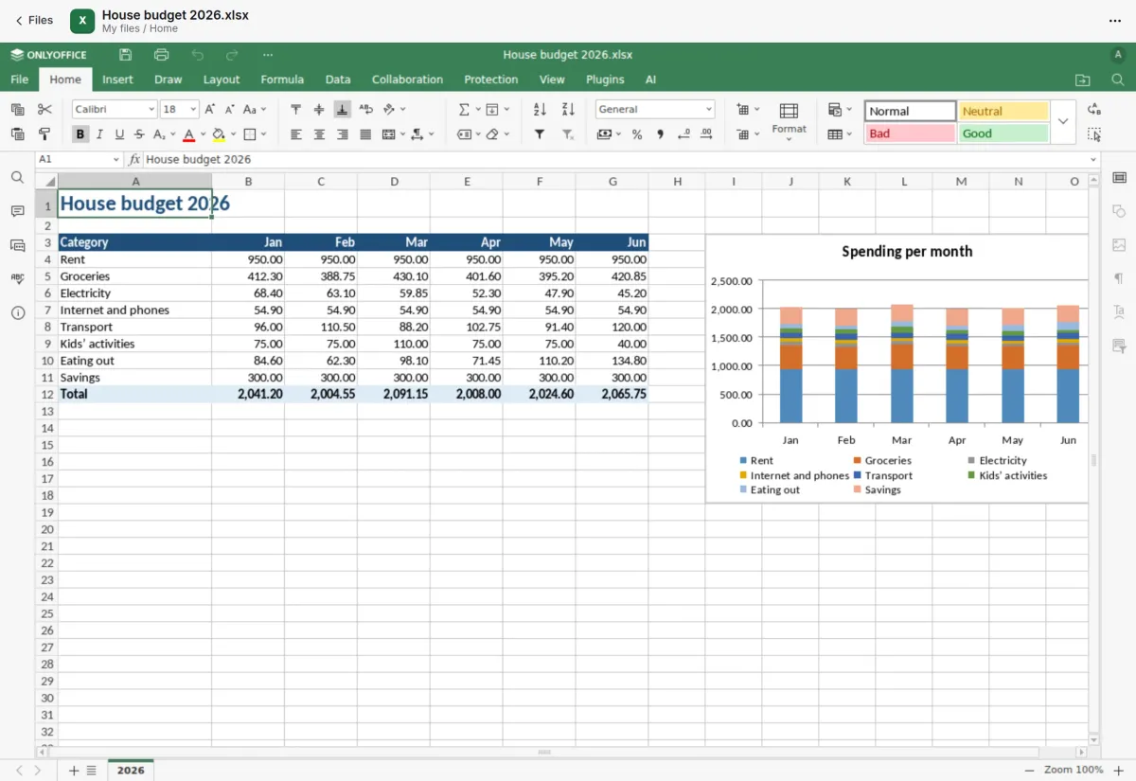Switch to the Insert tab
The image size is (1136, 781).
click(117, 80)
